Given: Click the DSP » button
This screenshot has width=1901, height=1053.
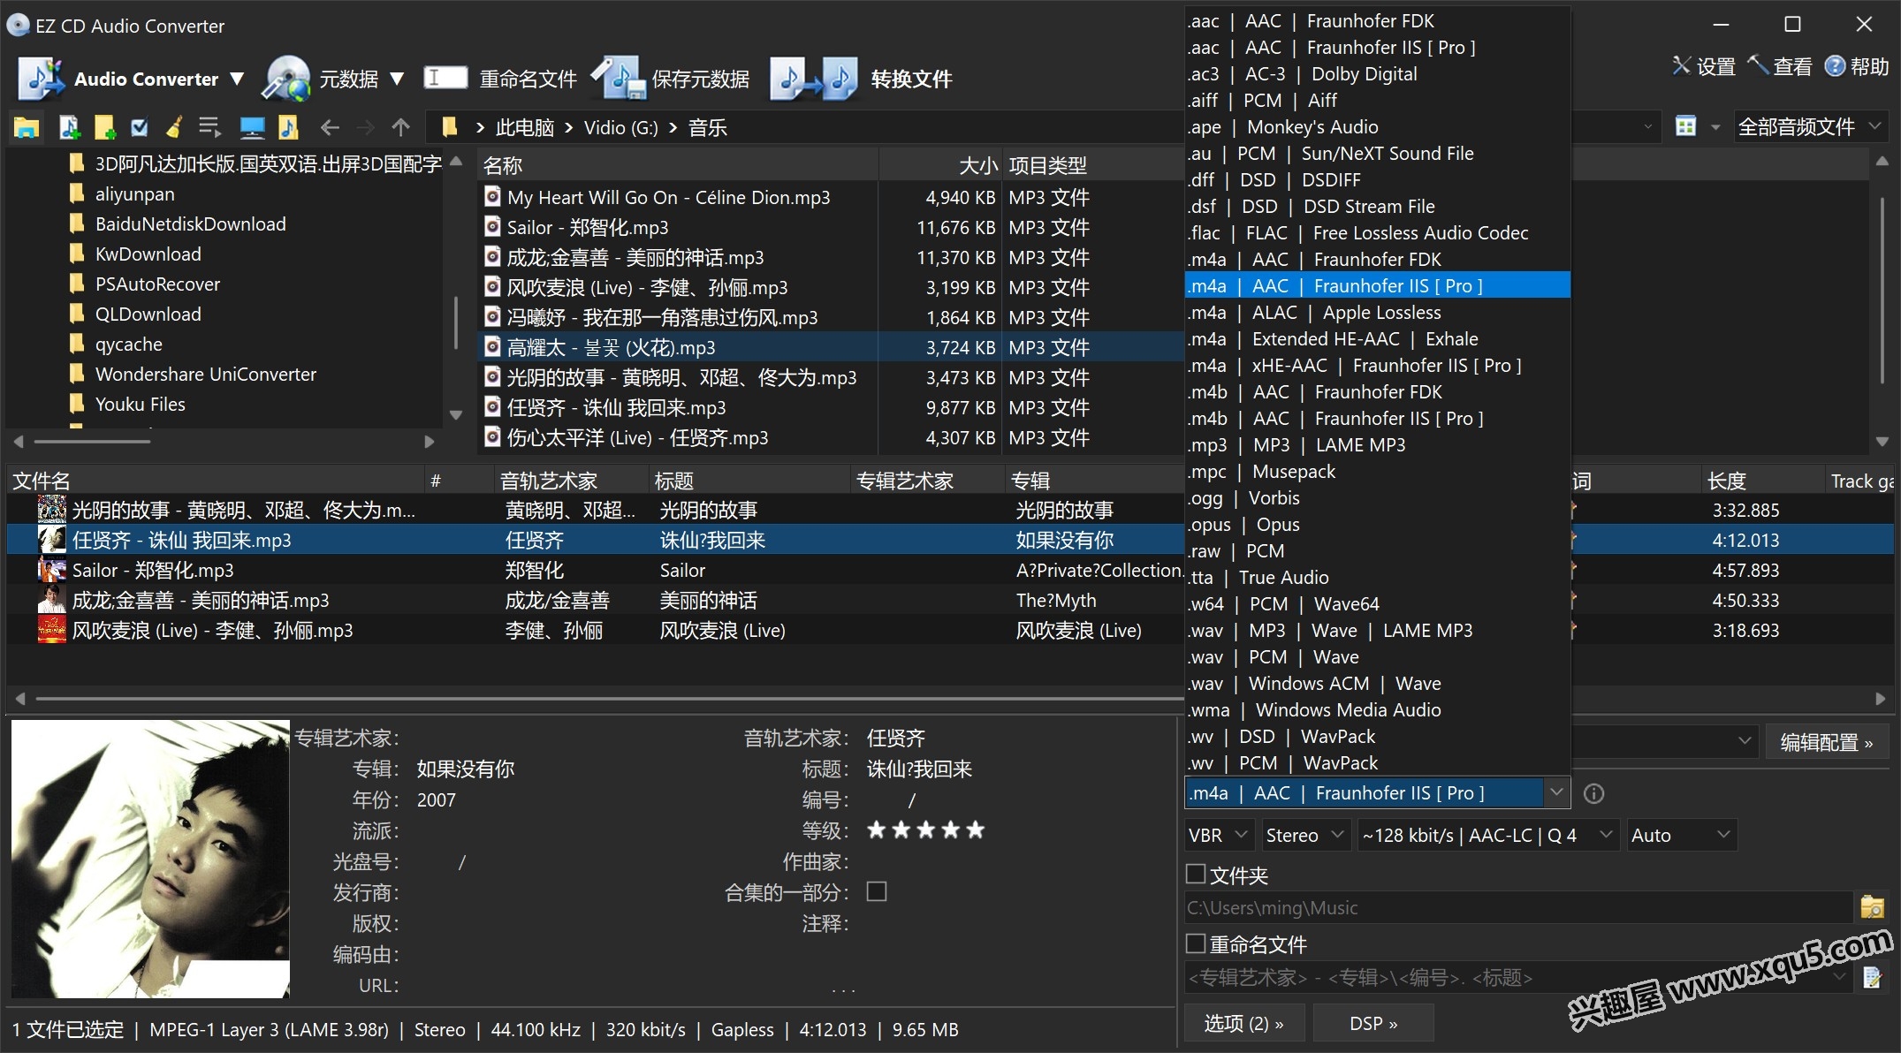Looking at the screenshot, I should click(1373, 1023).
